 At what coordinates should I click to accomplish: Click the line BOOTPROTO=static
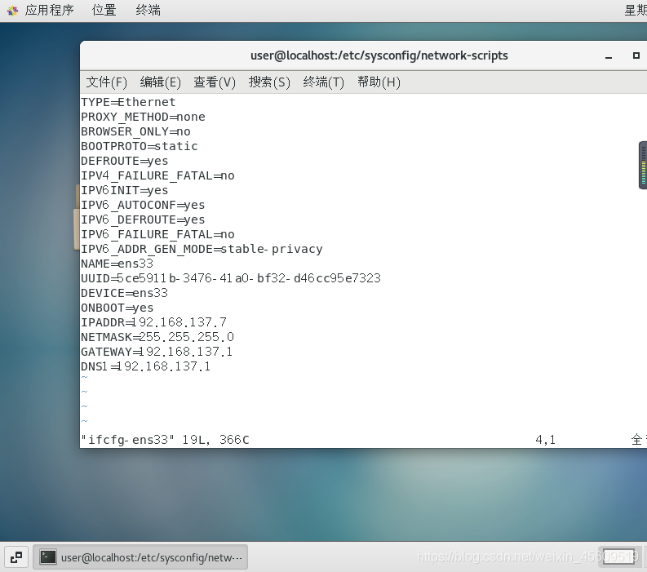140,146
